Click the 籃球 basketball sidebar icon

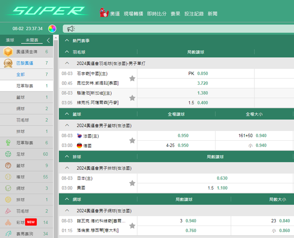(x=8, y=165)
